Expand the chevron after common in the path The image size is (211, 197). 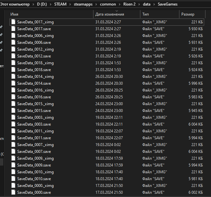120,5
